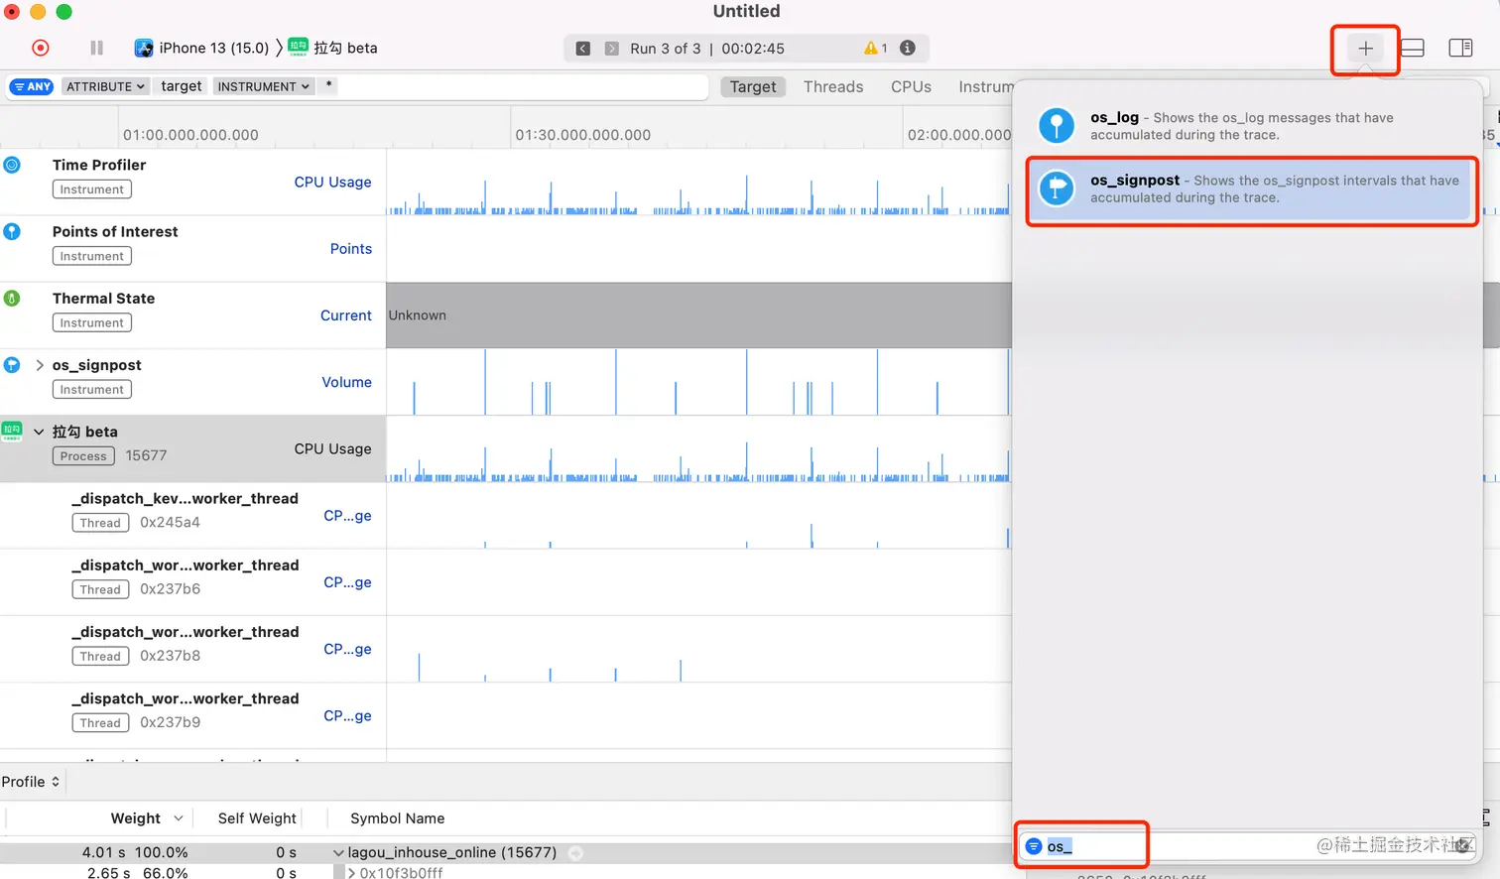1500x879 pixels.
Task: Click the Time Profiler instrument icon
Action: coord(12,165)
